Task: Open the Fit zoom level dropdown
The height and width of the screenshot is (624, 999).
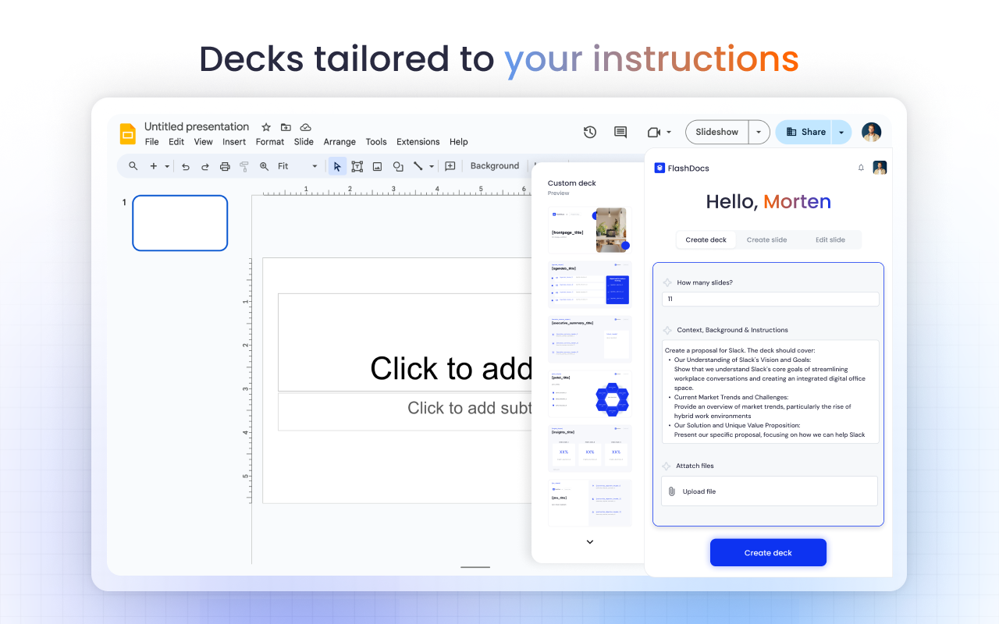Action: pos(315,165)
